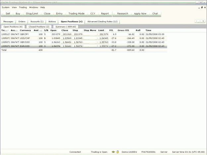Click Close price 1.56646 for EUR/USD
207x155 pixels.
(66, 46)
